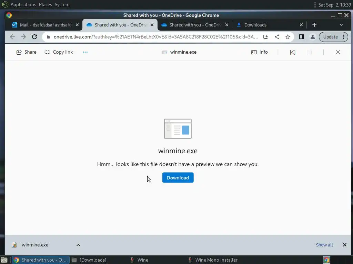Switch to Wine Mono Installer taskbar item
The image size is (353, 264).
[x=213, y=260]
